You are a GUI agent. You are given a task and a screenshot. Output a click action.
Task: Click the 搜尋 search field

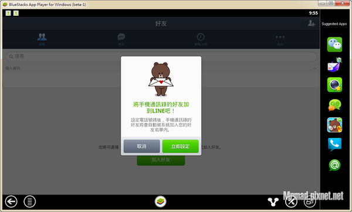coord(161,56)
